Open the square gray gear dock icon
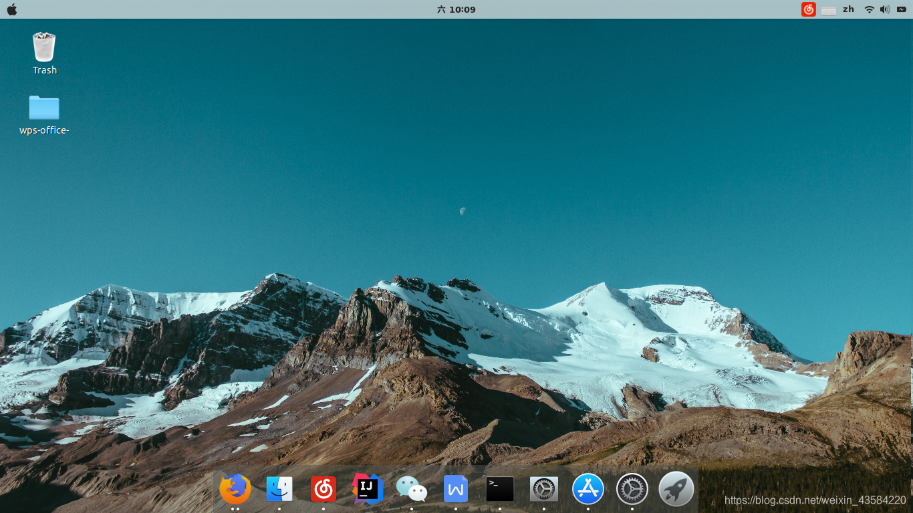The width and height of the screenshot is (913, 513). coord(544,489)
